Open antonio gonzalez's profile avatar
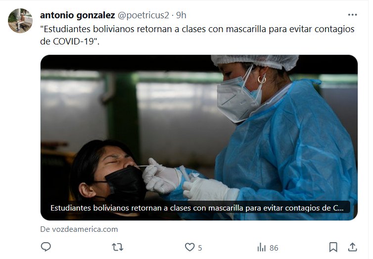The image size is (373, 259). pos(20,21)
